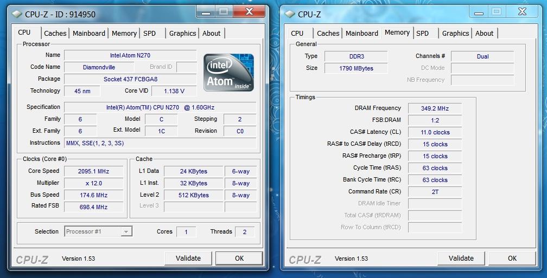Click the Stepping value '2'
547x278 pixels.
tap(240, 119)
